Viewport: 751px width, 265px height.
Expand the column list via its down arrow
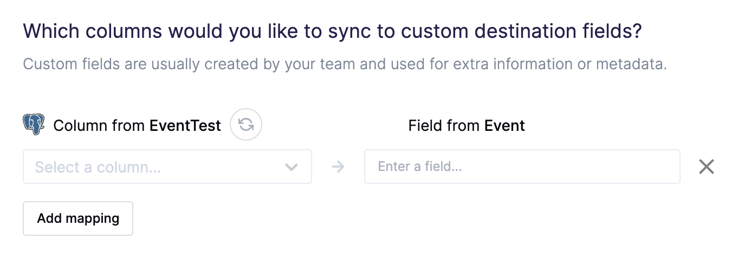point(292,167)
